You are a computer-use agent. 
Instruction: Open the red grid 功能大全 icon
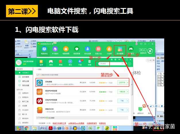pos(98,49)
